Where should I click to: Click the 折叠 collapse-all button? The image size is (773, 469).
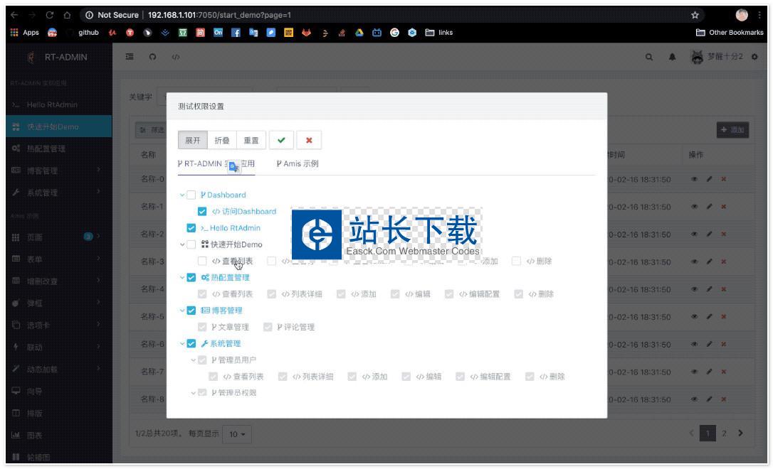tap(222, 140)
